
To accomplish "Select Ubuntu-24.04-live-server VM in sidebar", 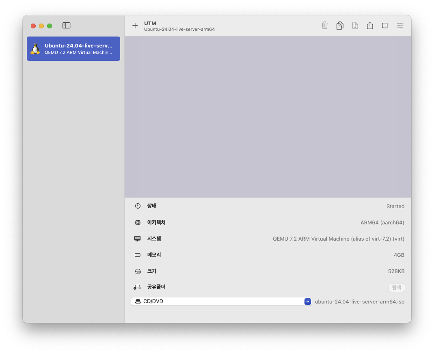I will [73, 49].
